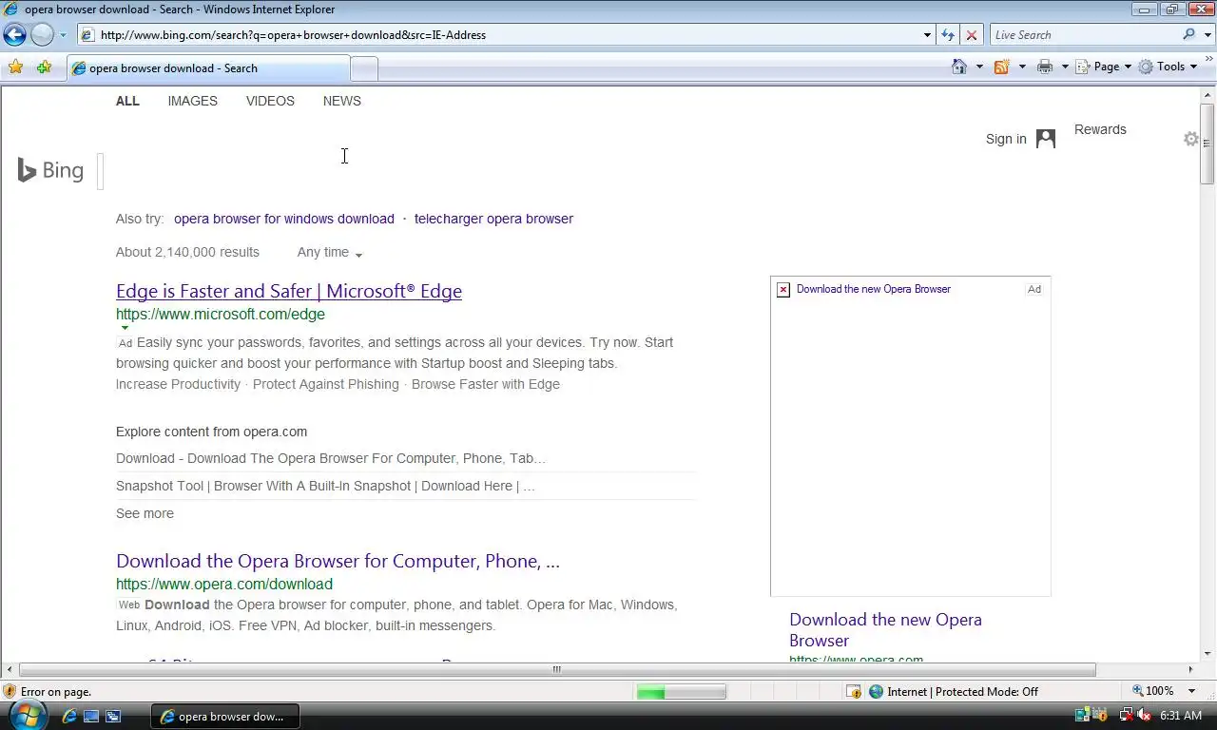The image size is (1217, 730).
Task: Click Sign in on Bing
Action: pos(1006,139)
